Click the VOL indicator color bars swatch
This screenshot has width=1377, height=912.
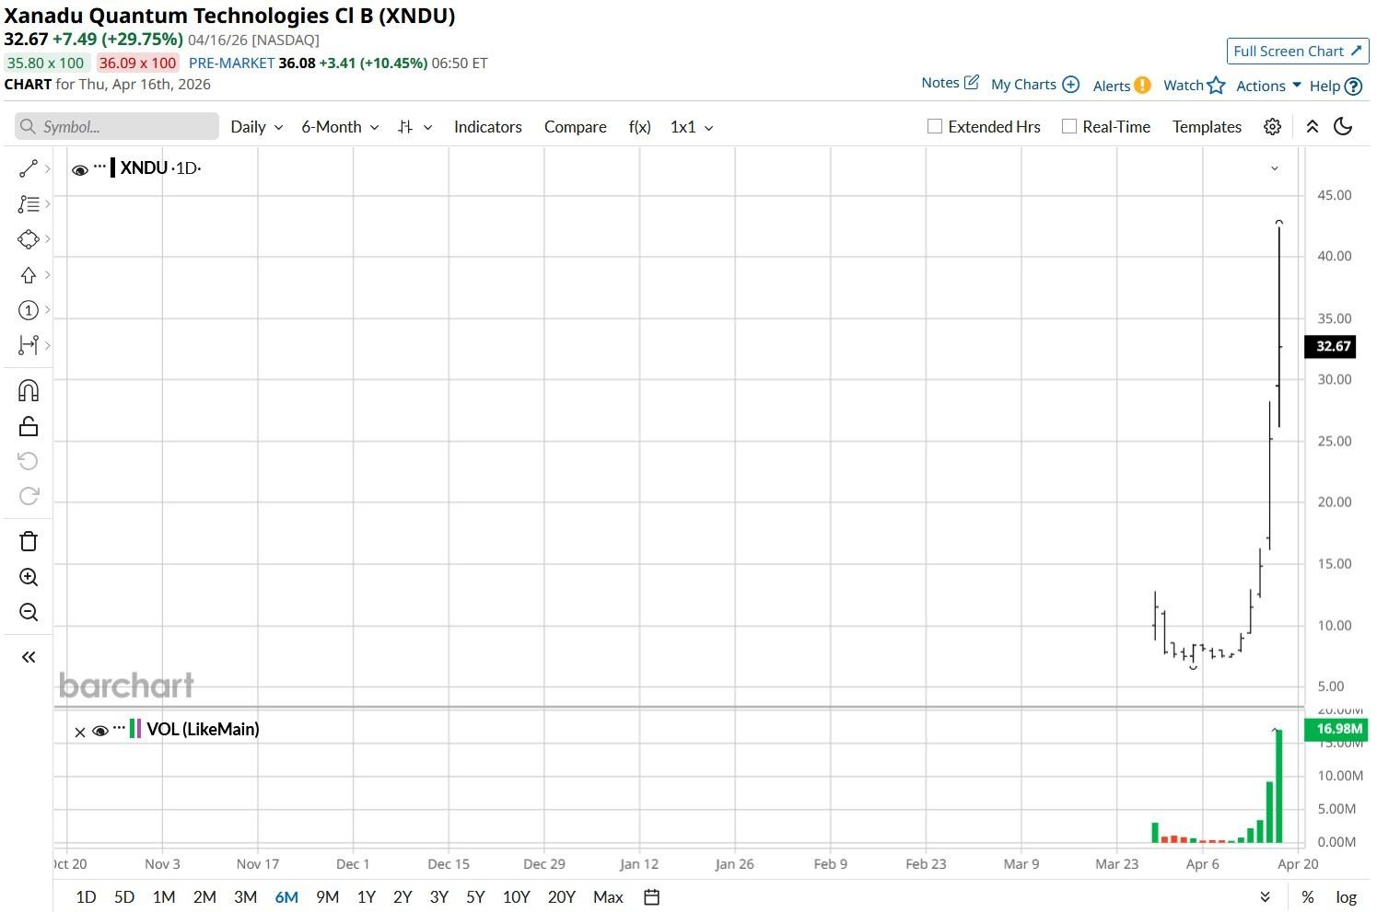click(135, 729)
